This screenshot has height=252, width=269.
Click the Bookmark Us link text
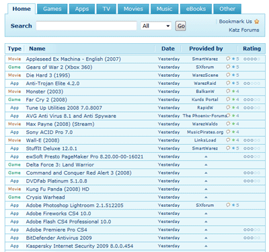[235, 22]
